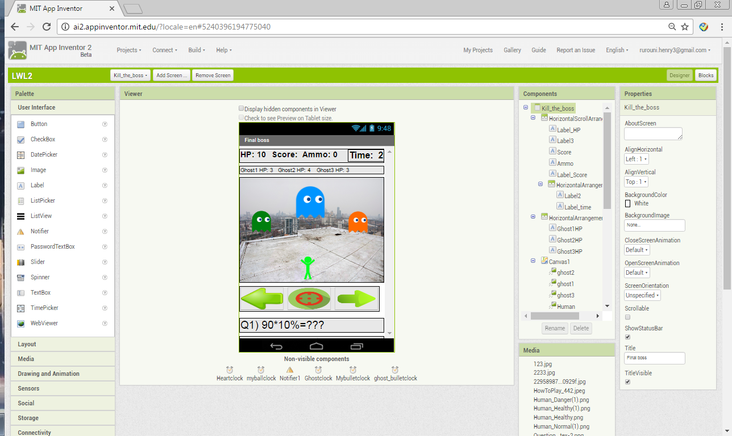
Task: Open the Kill_the_boss screen dropdown
Action: [x=131, y=76]
